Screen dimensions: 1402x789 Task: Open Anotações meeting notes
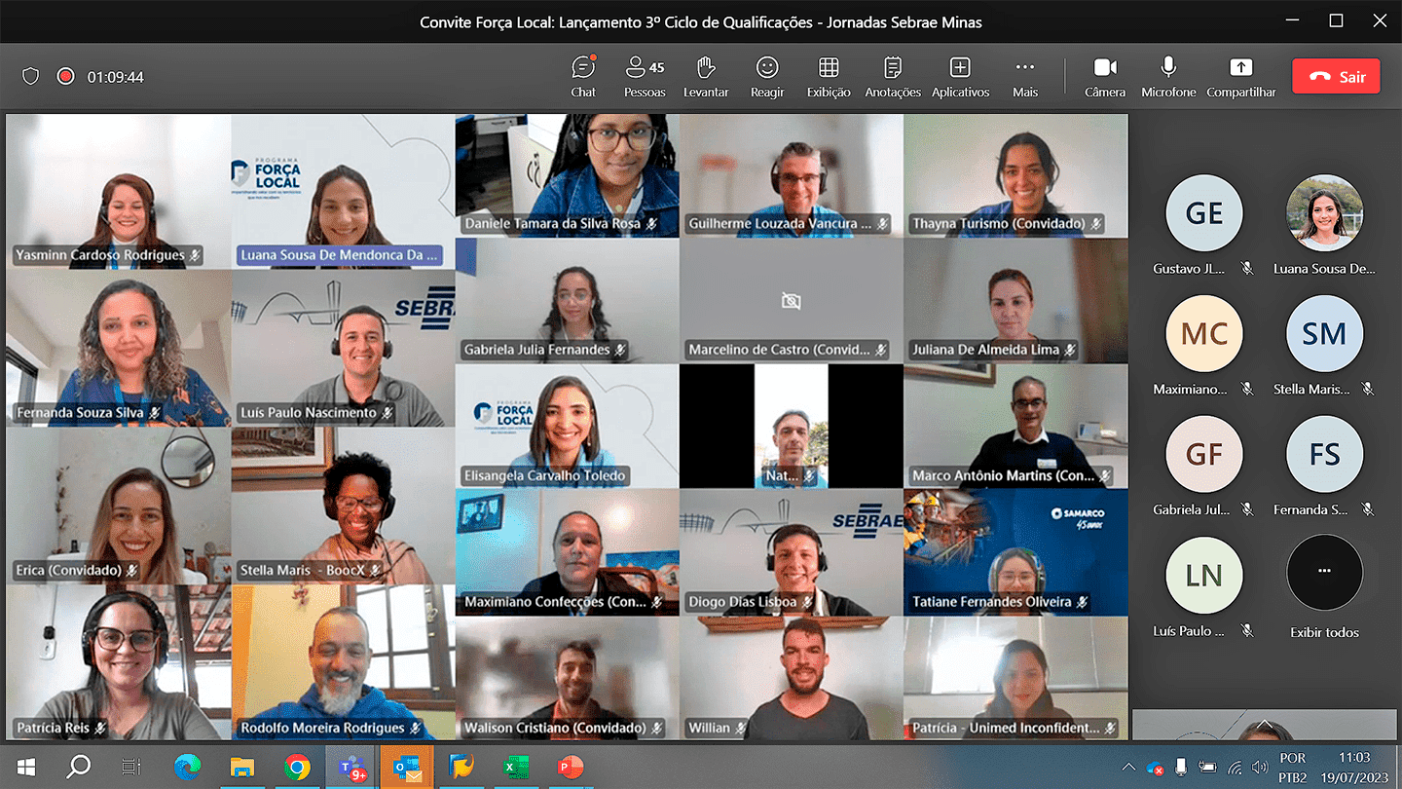click(893, 76)
